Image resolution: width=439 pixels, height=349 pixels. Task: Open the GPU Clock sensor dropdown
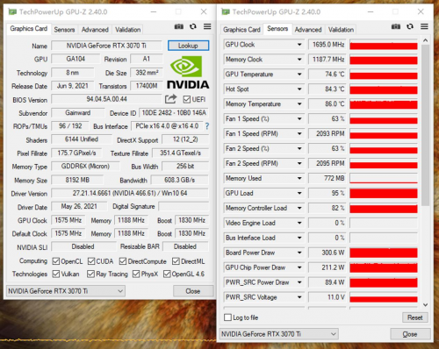click(x=299, y=45)
